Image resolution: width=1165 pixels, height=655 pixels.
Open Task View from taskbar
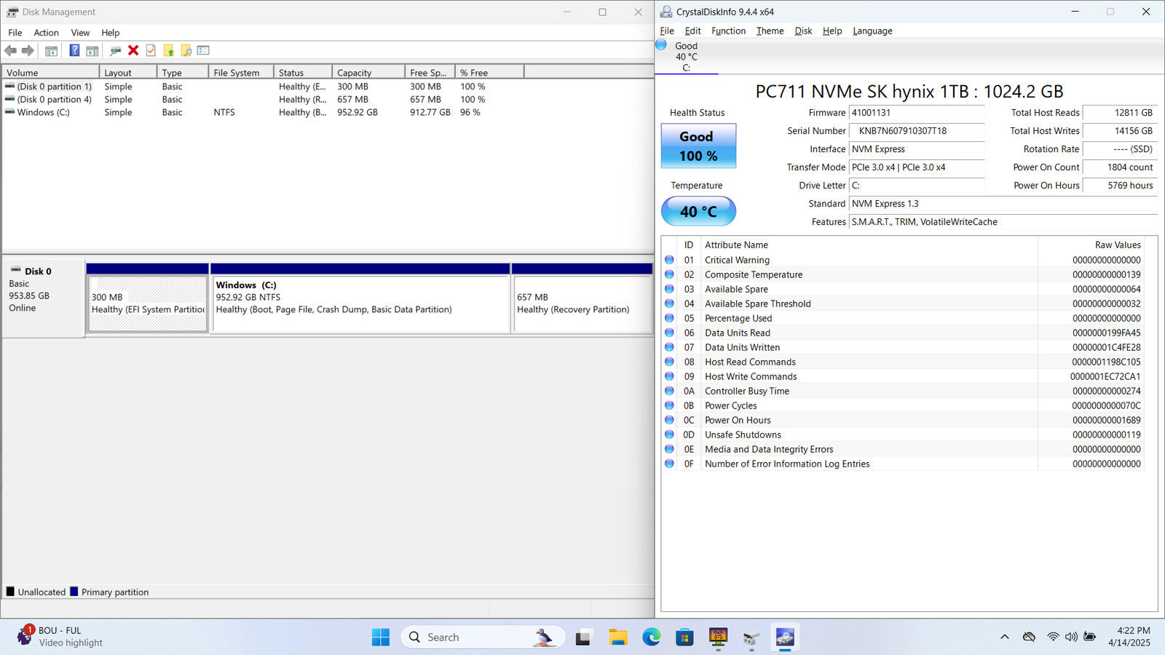pos(583,638)
